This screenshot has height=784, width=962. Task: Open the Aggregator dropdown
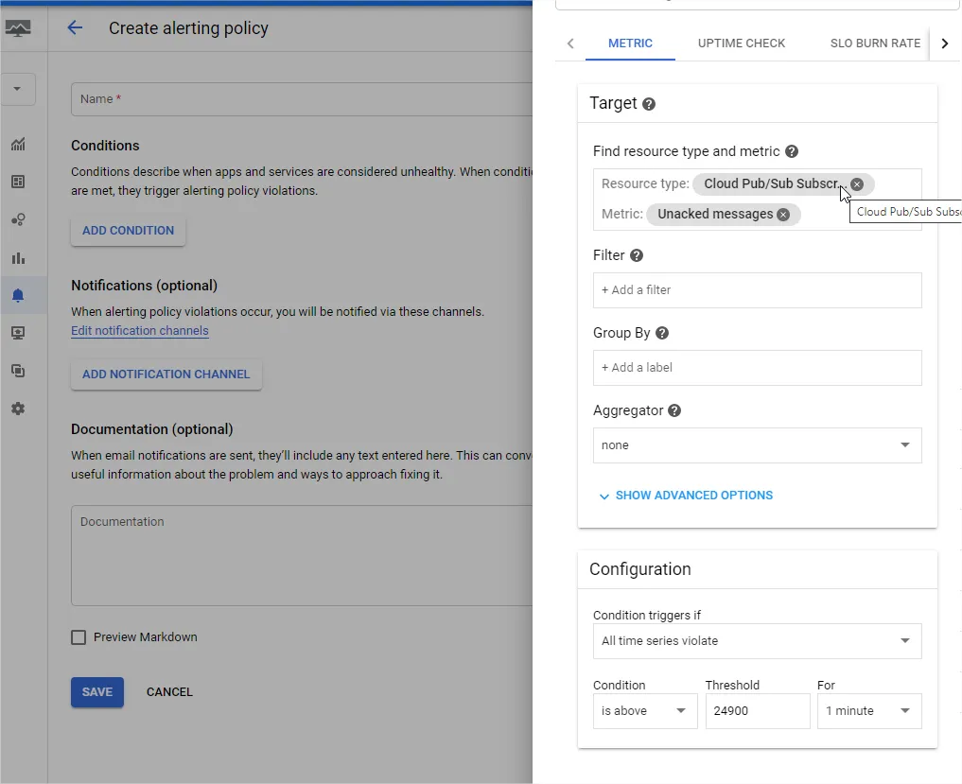pos(757,445)
